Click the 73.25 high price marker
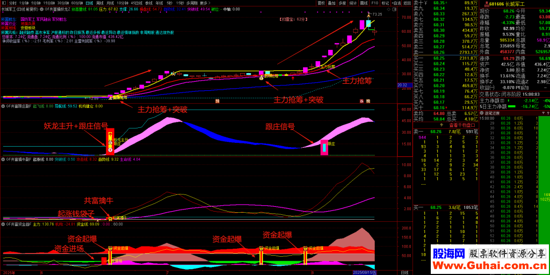The height and width of the screenshot is (275, 550). 377,15
